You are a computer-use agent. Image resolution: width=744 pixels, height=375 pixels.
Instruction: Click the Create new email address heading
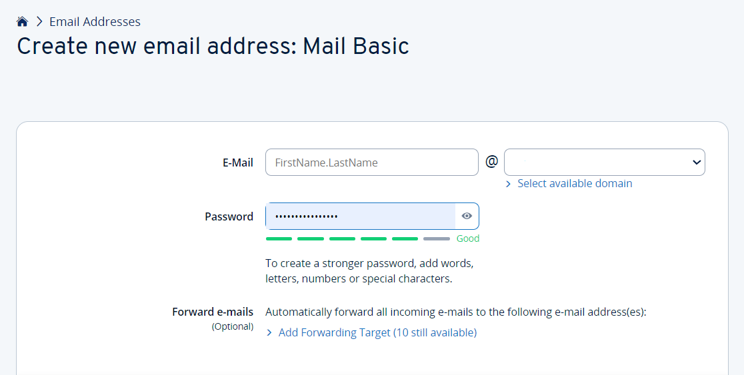pos(213,46)
